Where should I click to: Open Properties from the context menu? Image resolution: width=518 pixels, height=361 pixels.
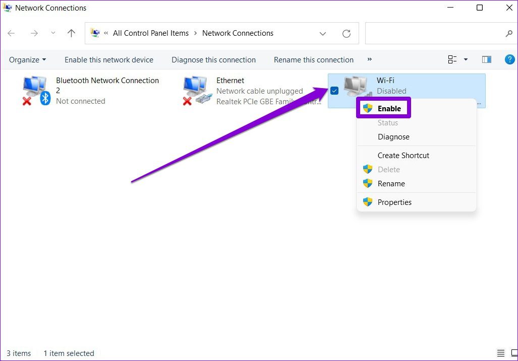coord(394,202)
